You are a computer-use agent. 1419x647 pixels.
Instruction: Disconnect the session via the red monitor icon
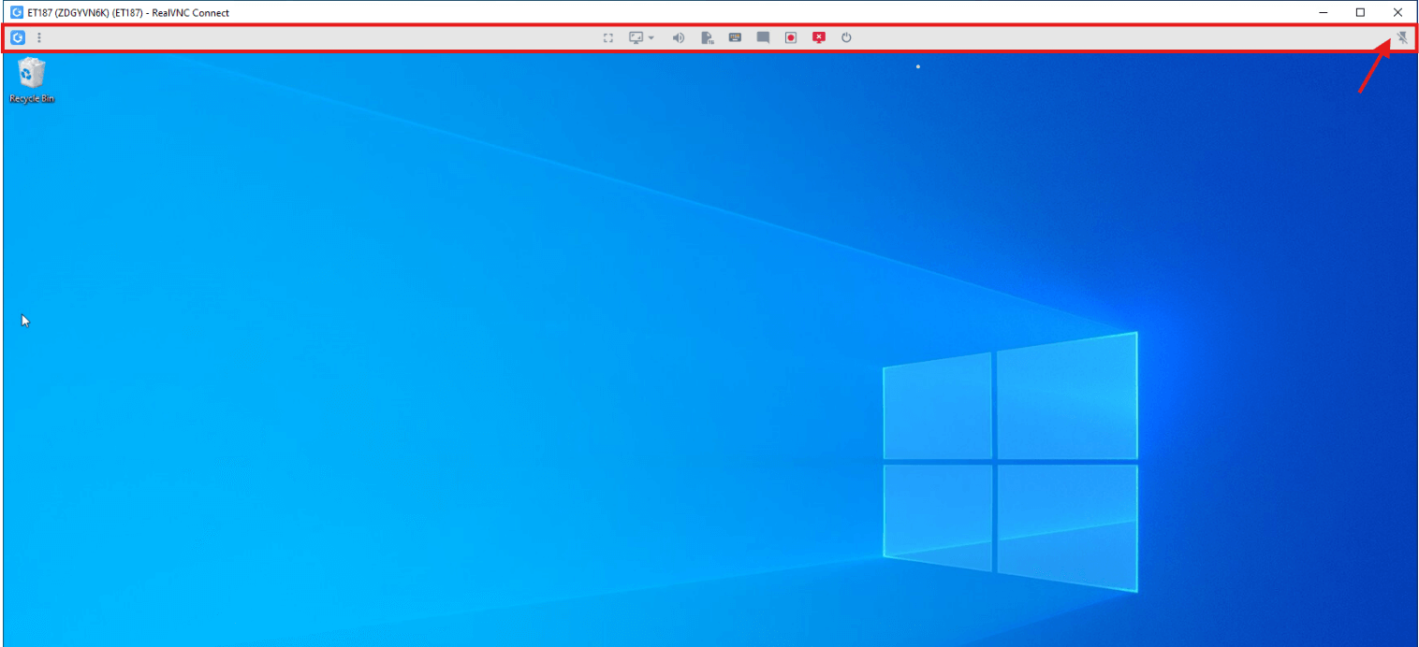[x=819, y=38]
